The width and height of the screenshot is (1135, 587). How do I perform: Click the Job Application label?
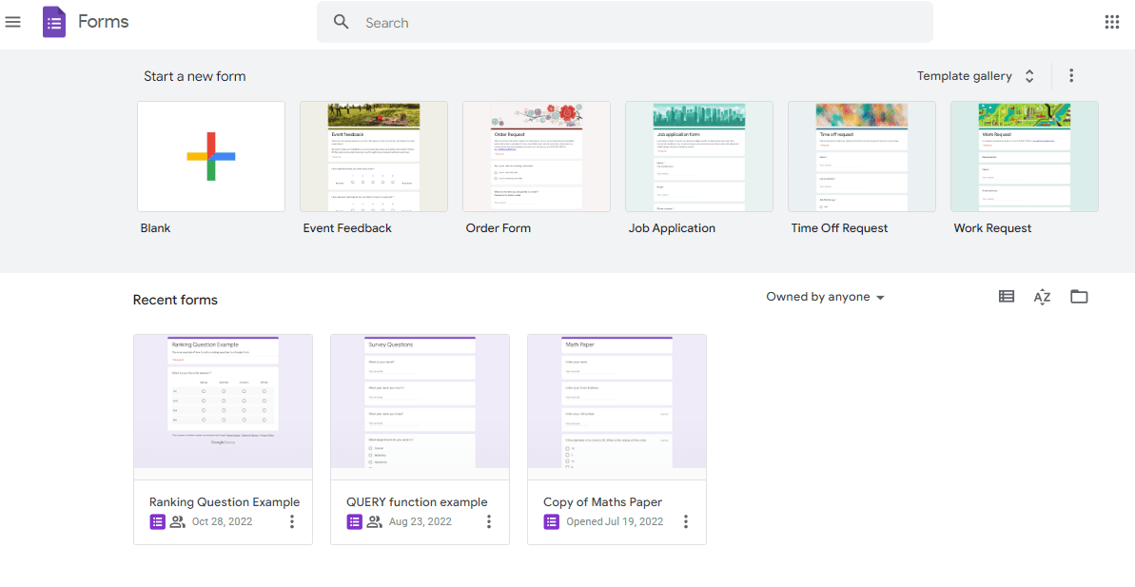[672, 228]
